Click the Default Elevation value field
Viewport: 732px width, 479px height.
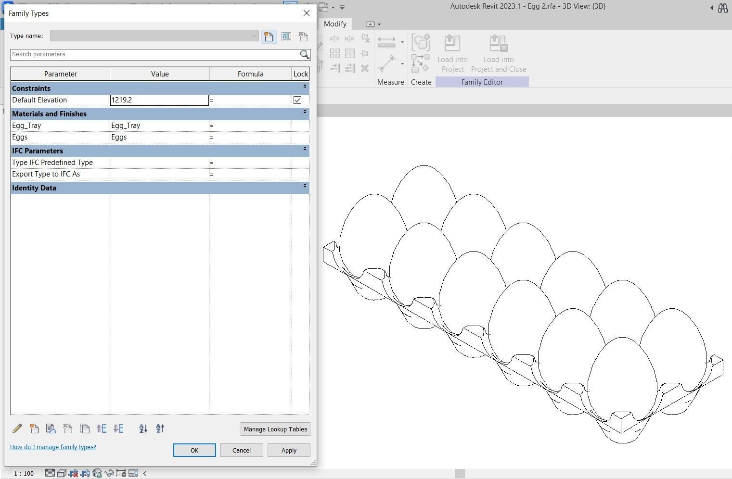(159, 100)
